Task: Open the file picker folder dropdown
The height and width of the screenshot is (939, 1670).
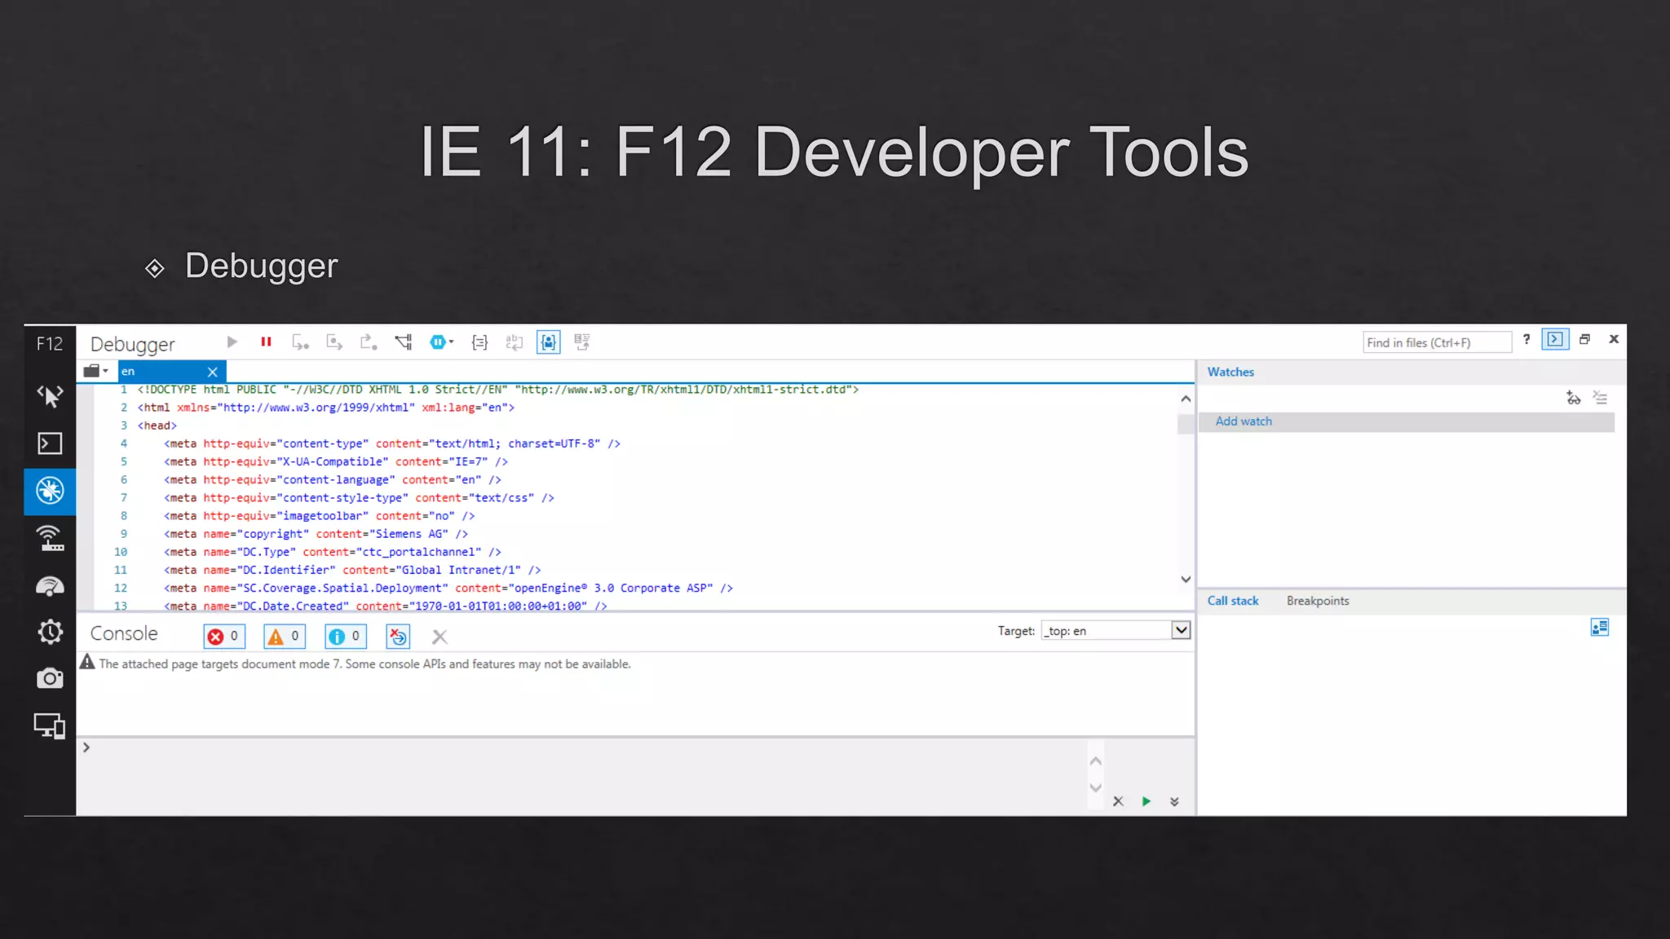Action: pos(96,371)
